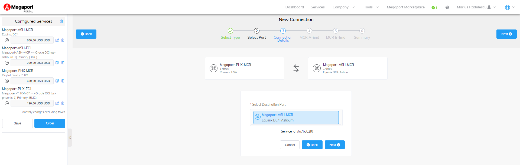Click the swap arrows icon between ports
The width and height of the screenshot is (520, 165).
coord(296,68)
